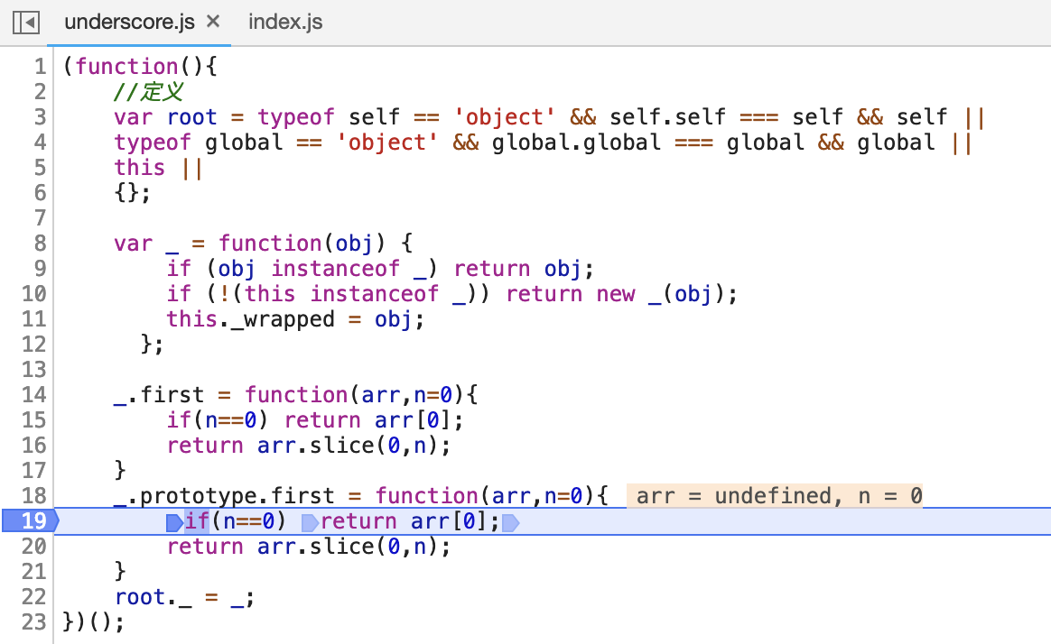Click line number 14 in the gutter

click(x=34, y=394)
